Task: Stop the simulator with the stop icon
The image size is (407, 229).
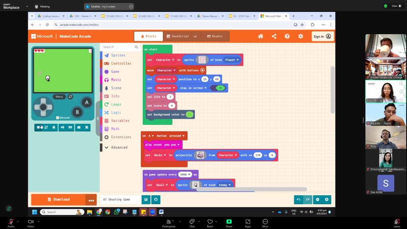Action: (38, 127)
